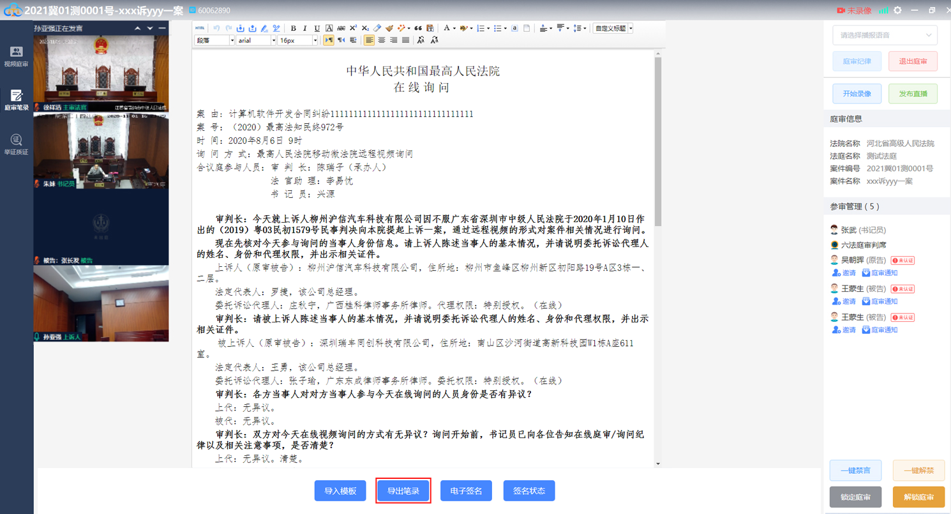951x514 pixels.
Task: Toggle left text alignment
Action: (369, 40)
